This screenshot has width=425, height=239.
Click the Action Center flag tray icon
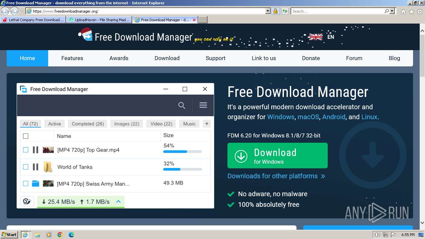pyautogui.click(x=393, y=235)
